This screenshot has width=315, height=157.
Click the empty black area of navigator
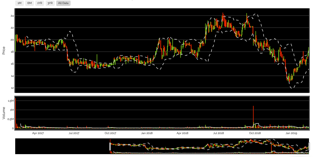pos(62,146)
